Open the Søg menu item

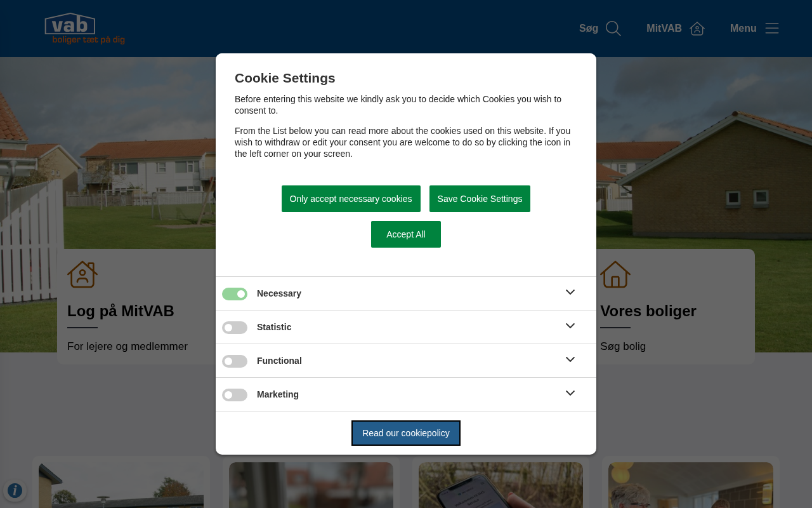pos(589,29)
